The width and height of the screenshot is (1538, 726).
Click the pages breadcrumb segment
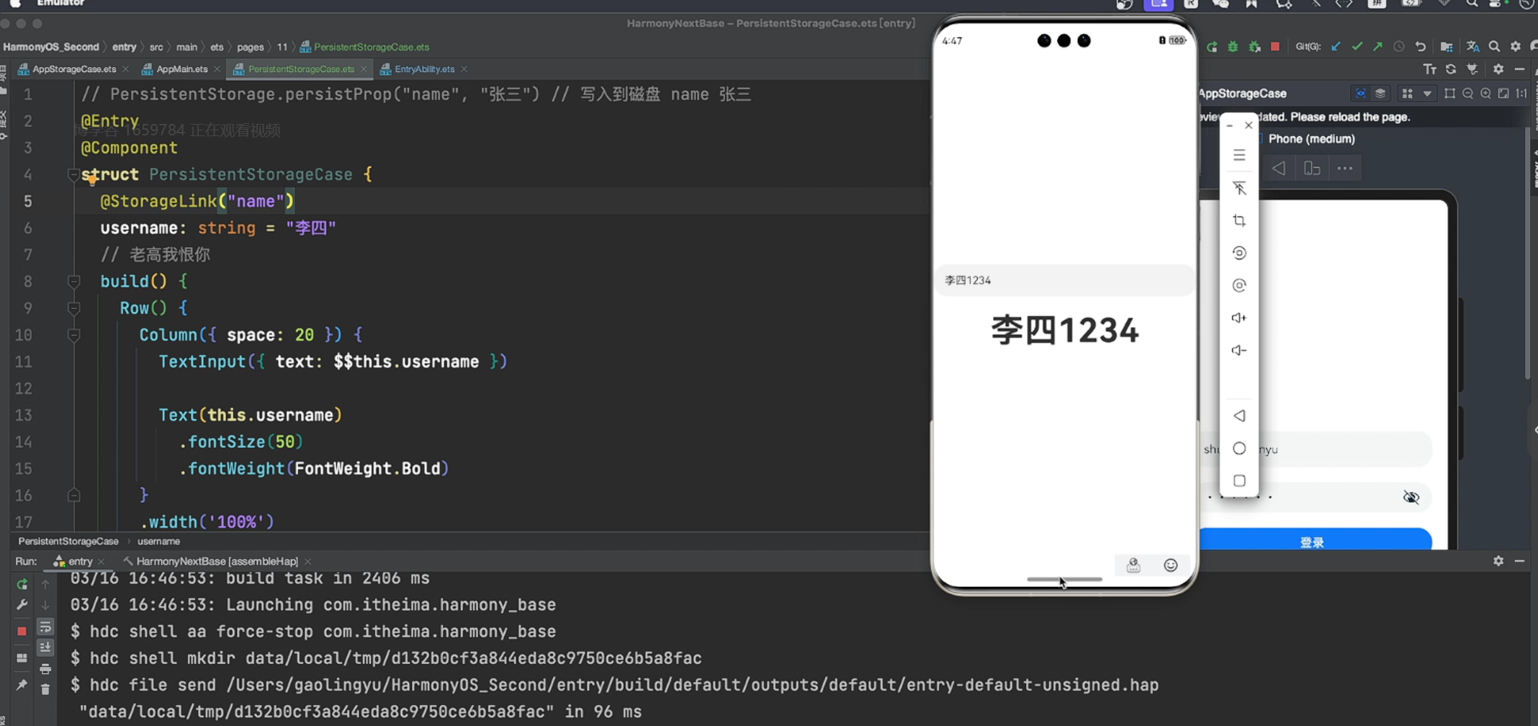[x=250, y=47]
